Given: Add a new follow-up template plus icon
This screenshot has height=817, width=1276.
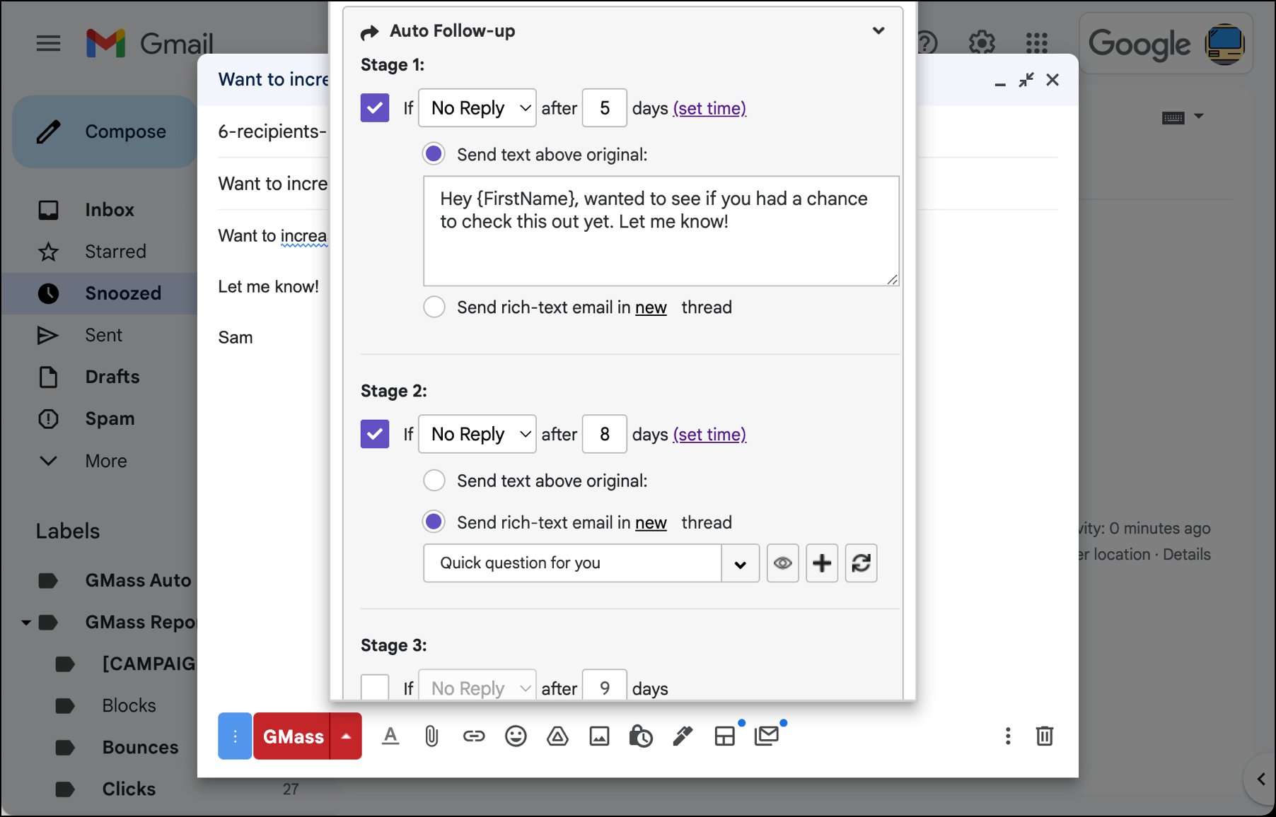Looking at the screenshot, I should [x=822, y=563].
